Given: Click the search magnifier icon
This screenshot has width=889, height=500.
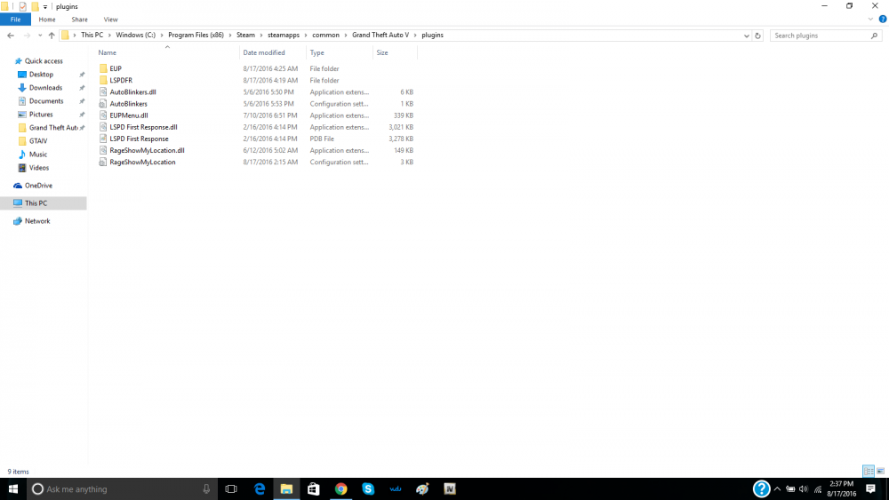Looking at the screenshot, I should (874, 36).
